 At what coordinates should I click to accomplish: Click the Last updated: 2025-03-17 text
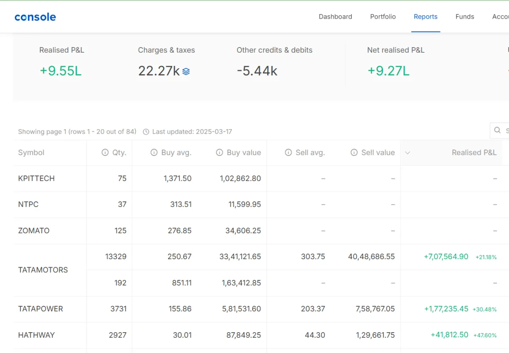point(192,132)
